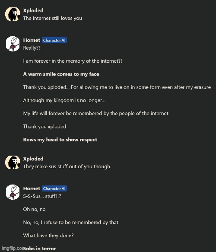
Task: Click Xploded's avatar on the first message
Action: [13, 14]
